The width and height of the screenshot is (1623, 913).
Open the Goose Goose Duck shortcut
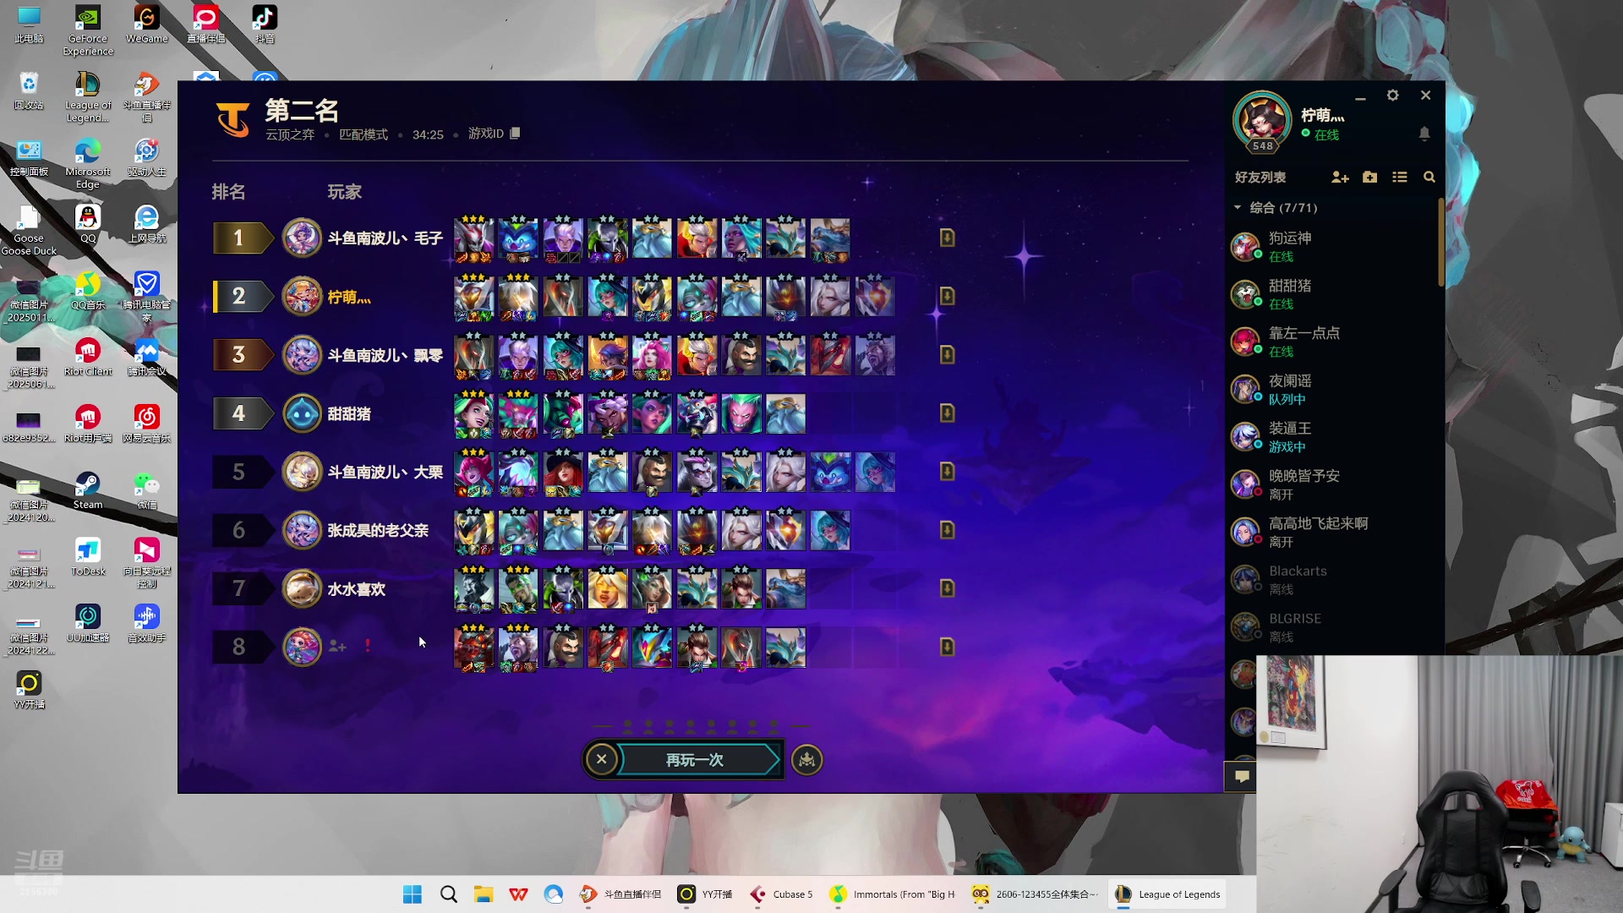tap(29, 230)
